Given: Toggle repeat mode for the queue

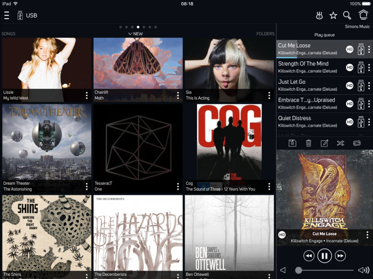Looking at the screenshot, I should pos(357,143).
